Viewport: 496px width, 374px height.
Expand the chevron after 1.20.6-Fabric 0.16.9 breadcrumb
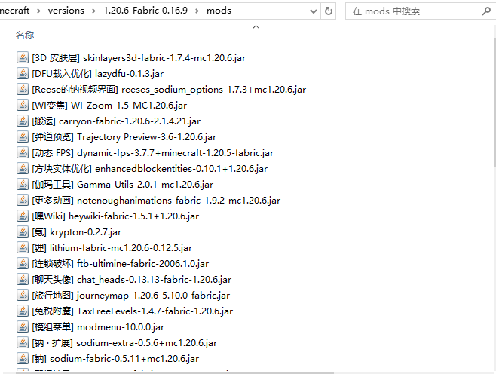pos(197,11)
